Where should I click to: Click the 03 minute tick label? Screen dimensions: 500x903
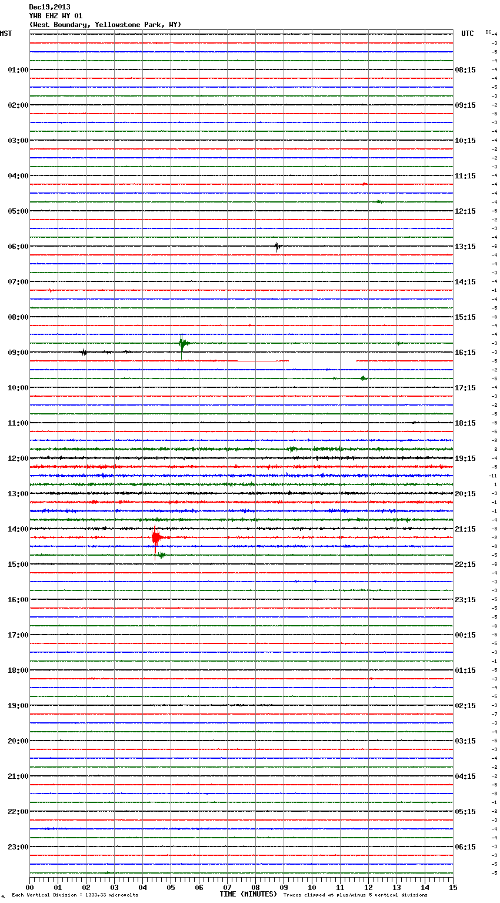[x=114, y=887]
